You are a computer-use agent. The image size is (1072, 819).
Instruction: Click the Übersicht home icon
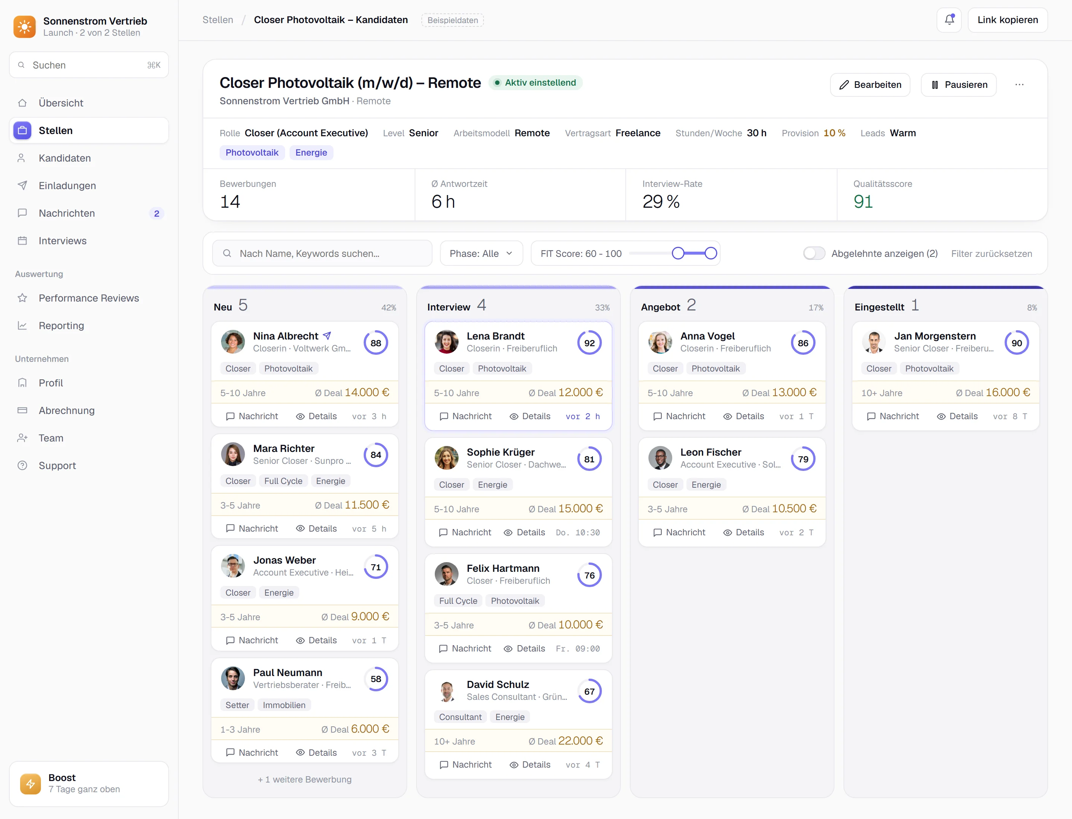(x=22, y=103)
